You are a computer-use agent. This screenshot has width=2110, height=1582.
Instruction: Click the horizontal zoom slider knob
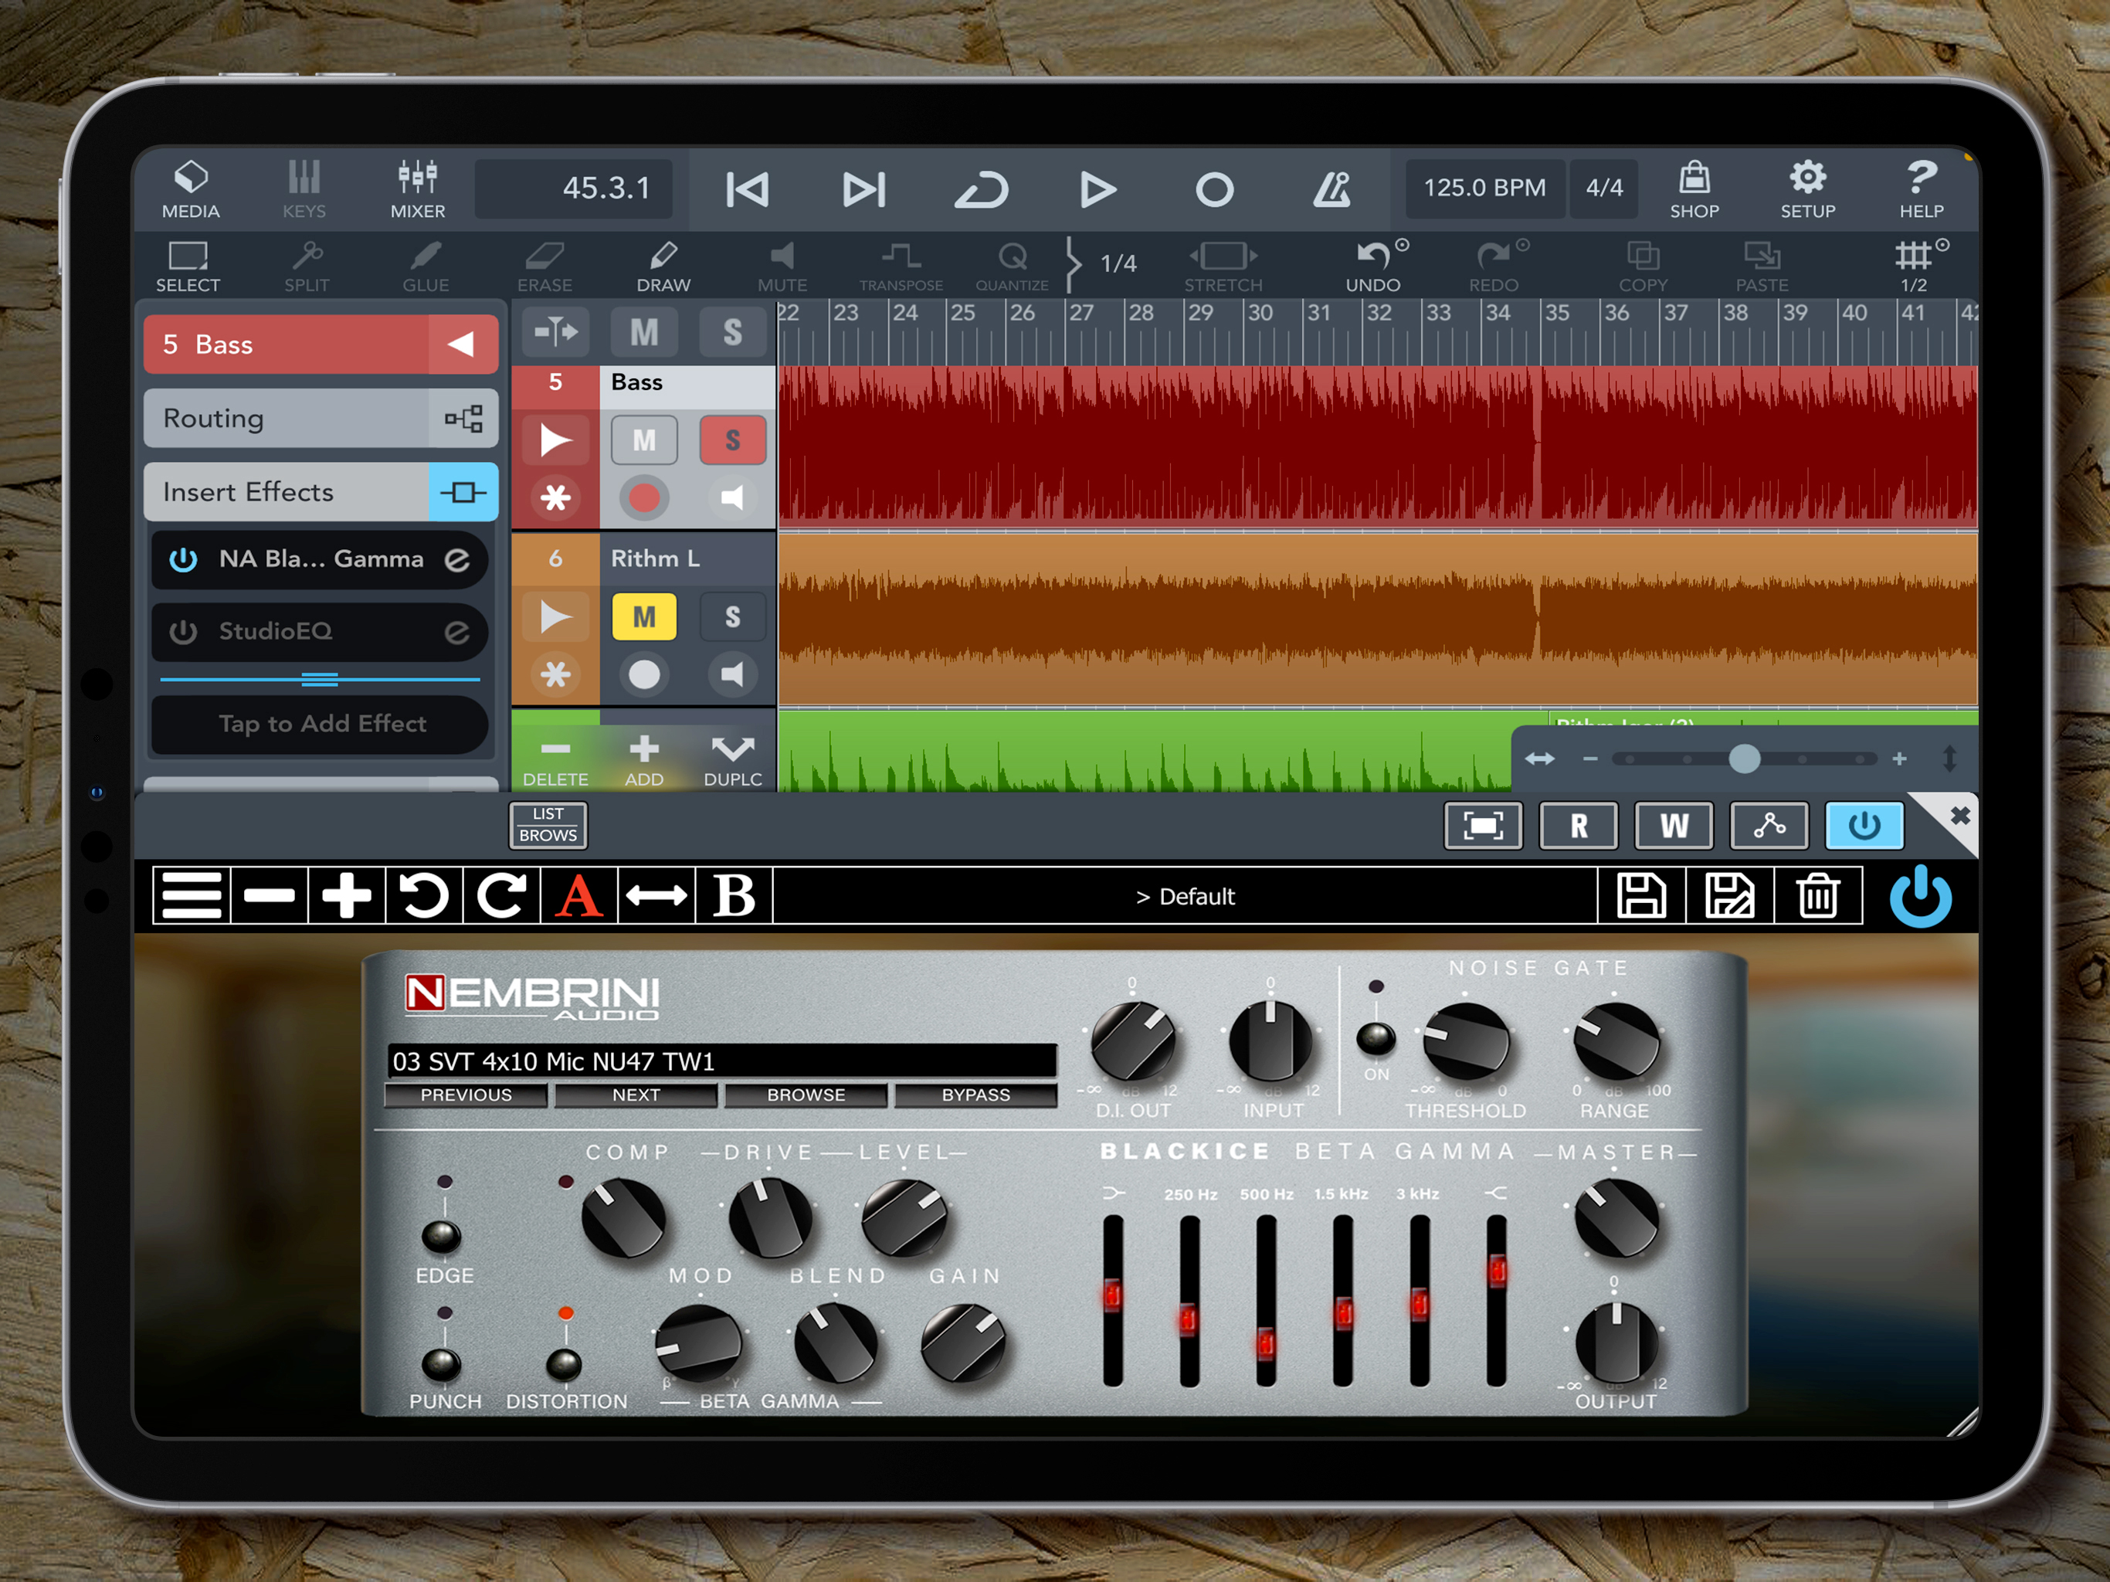click(x=1744, y=759)
